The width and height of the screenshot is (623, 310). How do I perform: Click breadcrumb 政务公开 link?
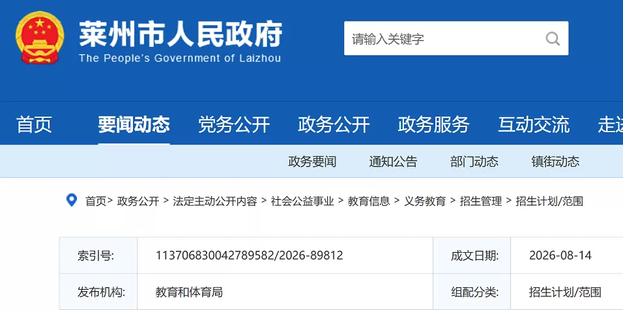coord(138,201)
